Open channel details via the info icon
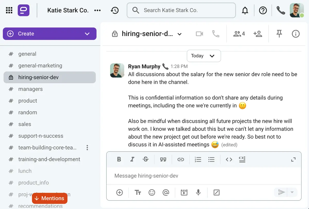Image resolution: width=309 pixels, height=209 pixels. pyautogui.click(x=296, y=34)
